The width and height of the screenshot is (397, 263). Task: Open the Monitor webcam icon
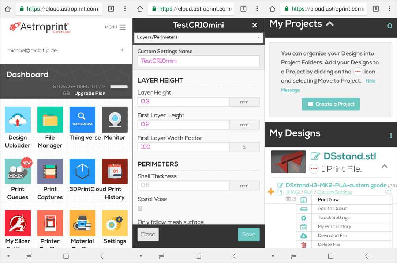click(115, 119)
